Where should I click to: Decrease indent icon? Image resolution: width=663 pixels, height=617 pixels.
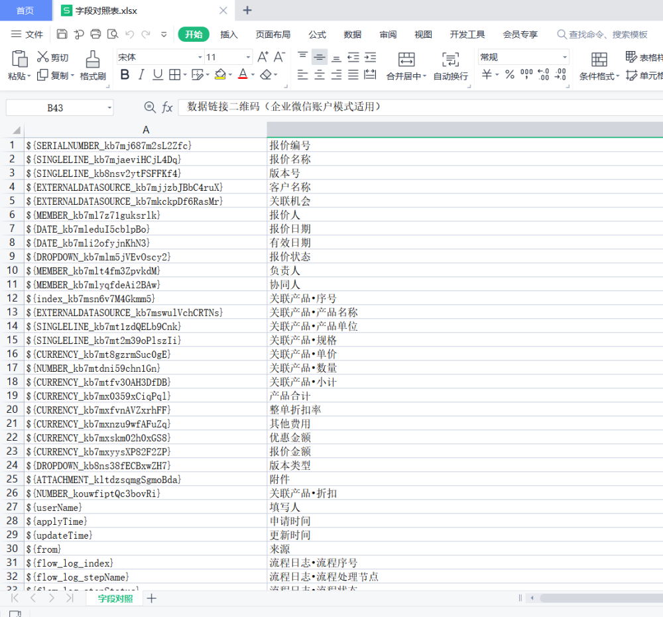point(353,56)
